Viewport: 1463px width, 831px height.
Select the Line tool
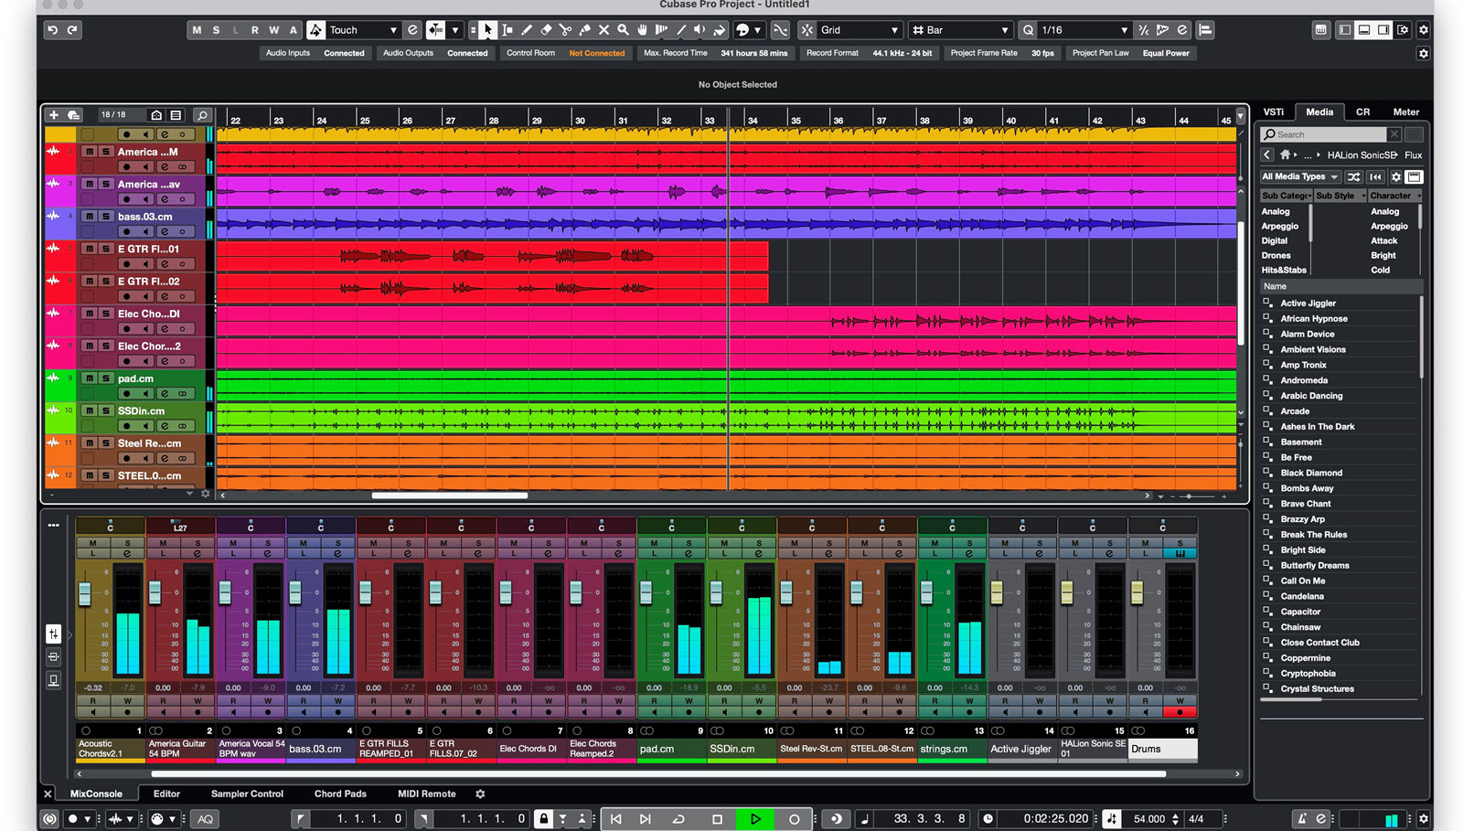(x=680, y=30)
